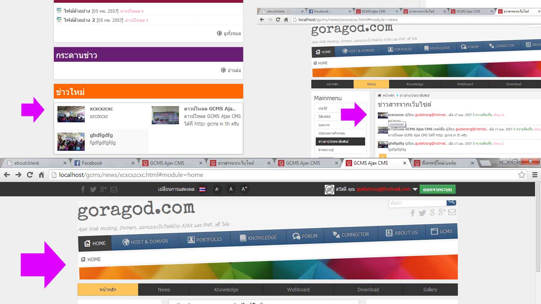The height and width of the screenshot is (304, 541).
Task: Click the bottom browser's address bar
Action: coord(287,175)
